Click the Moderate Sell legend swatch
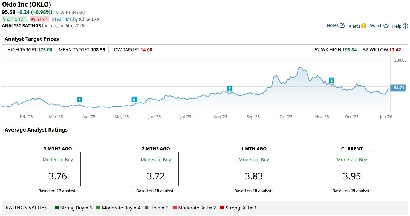The width and height of the screenshot is (410, 216). 174,208
